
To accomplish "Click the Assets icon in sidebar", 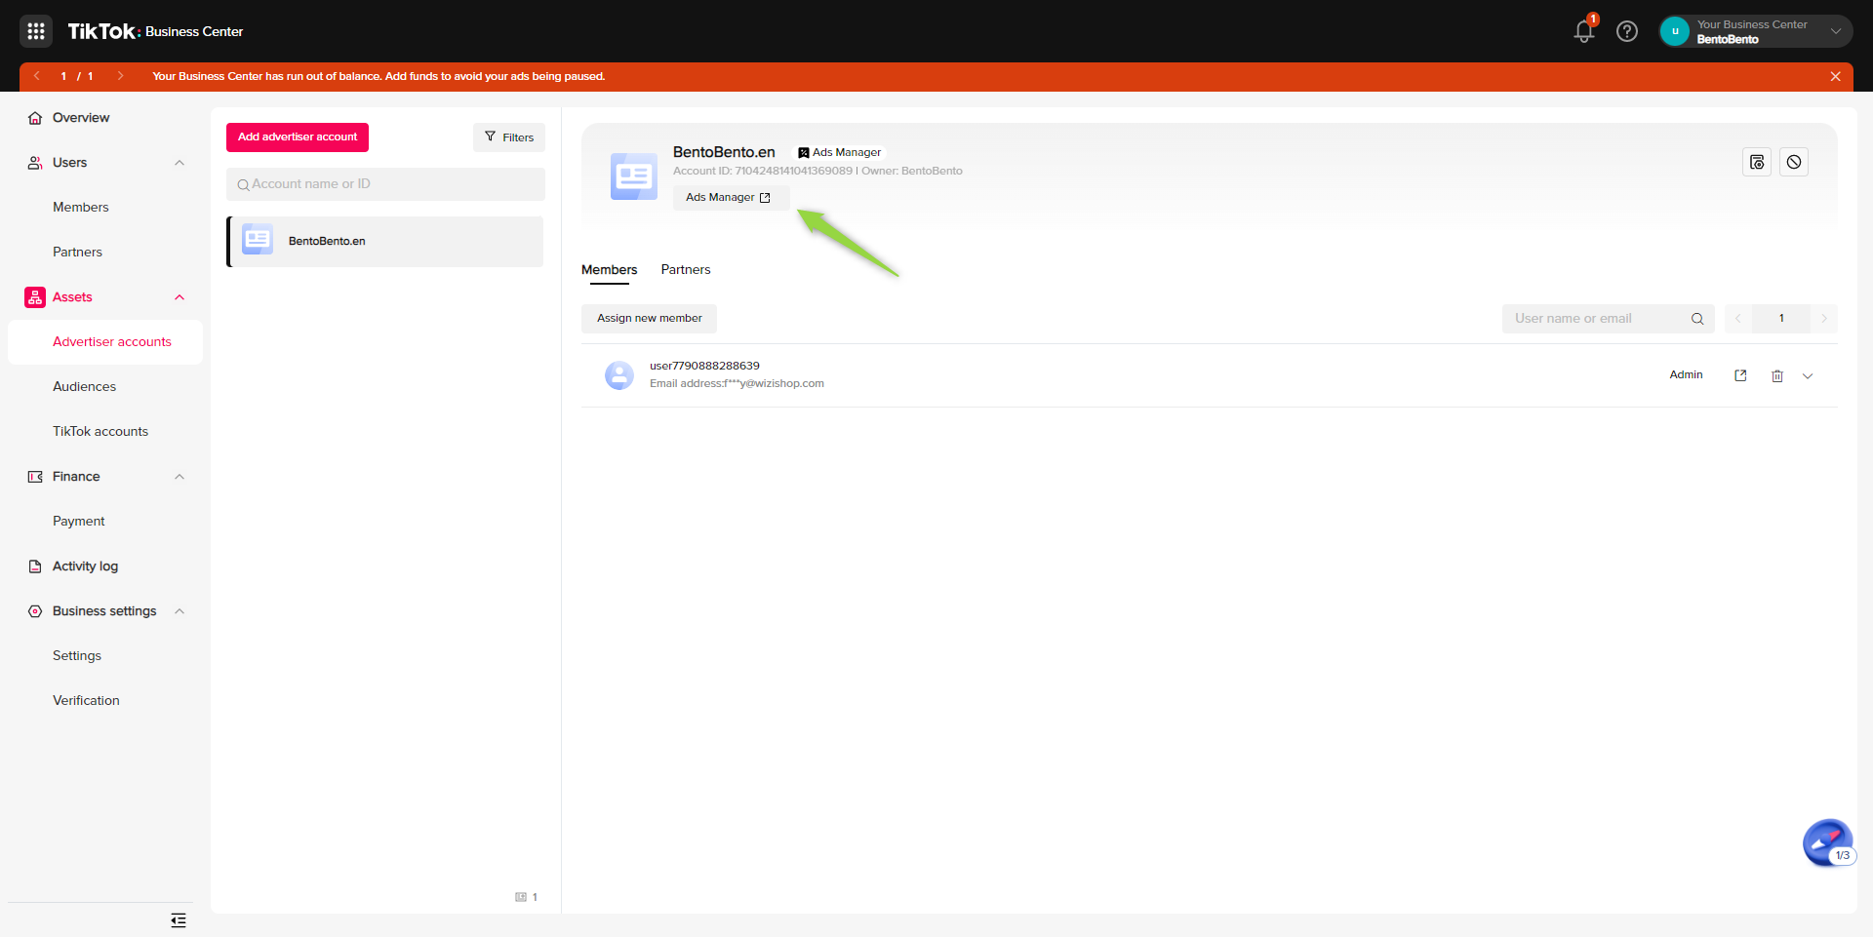I will click(x=35, y=297).
